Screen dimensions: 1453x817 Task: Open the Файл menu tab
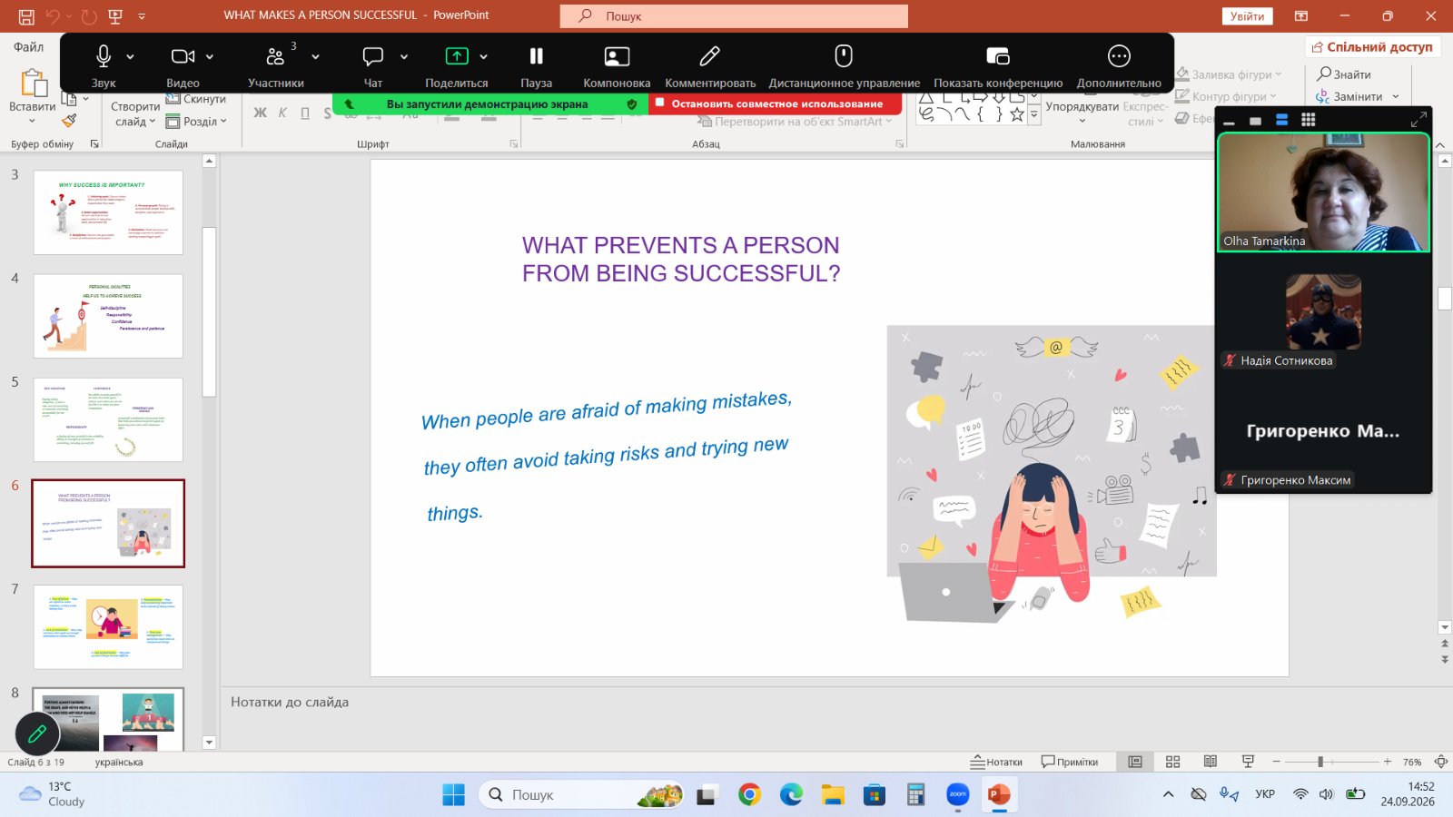click(28, 47)
